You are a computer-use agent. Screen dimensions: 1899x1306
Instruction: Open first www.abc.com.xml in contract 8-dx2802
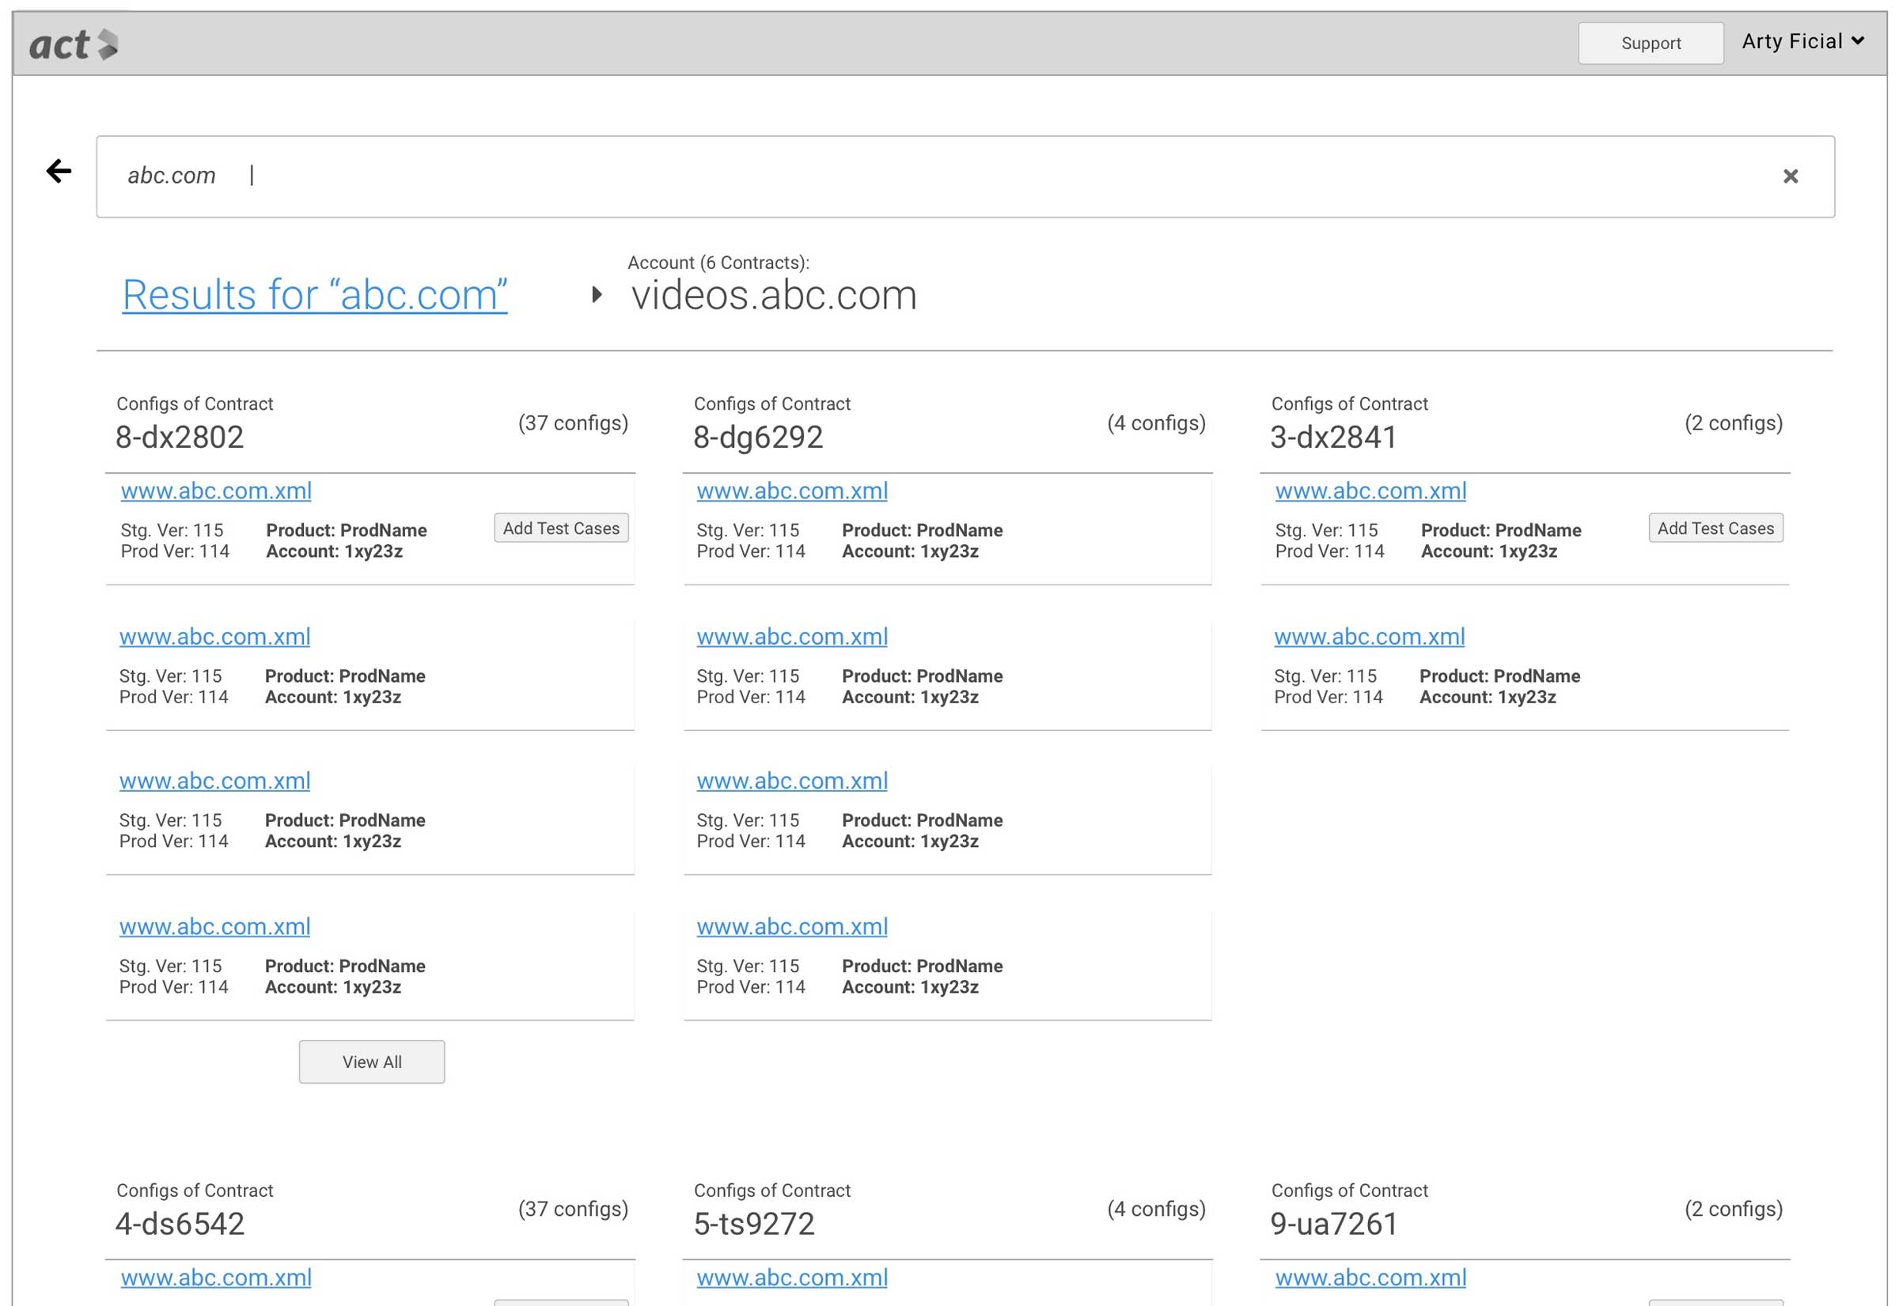(216, 491)
